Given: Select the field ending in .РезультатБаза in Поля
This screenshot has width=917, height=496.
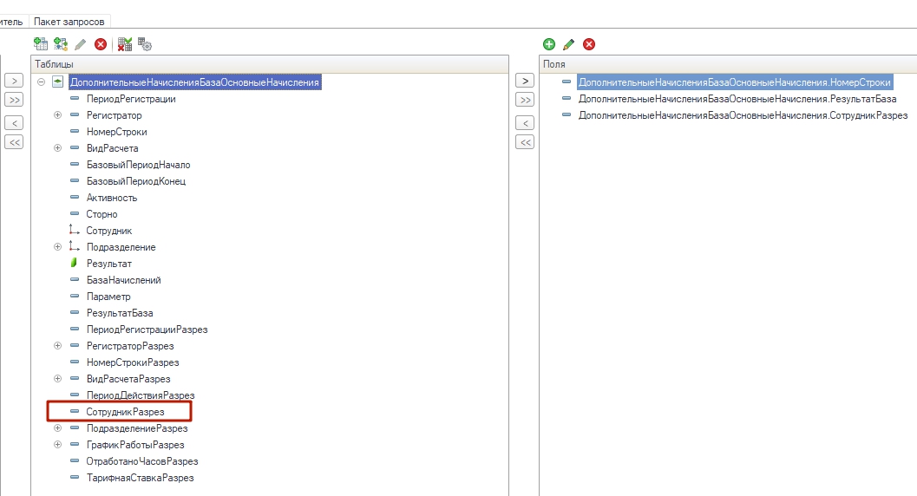Looking at the screenshot, I should pos(737,99).
